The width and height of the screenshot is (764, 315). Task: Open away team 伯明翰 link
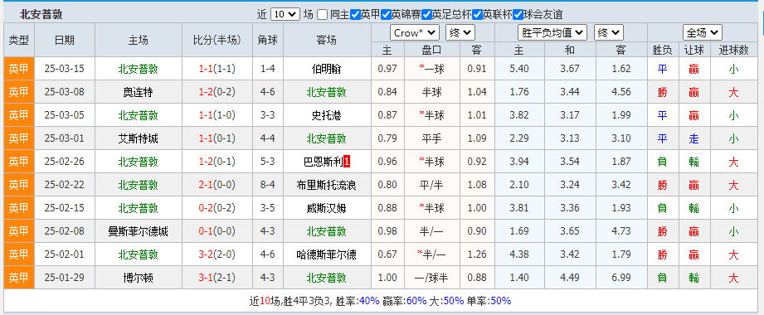pyautogui.click(x=327, y=69)
